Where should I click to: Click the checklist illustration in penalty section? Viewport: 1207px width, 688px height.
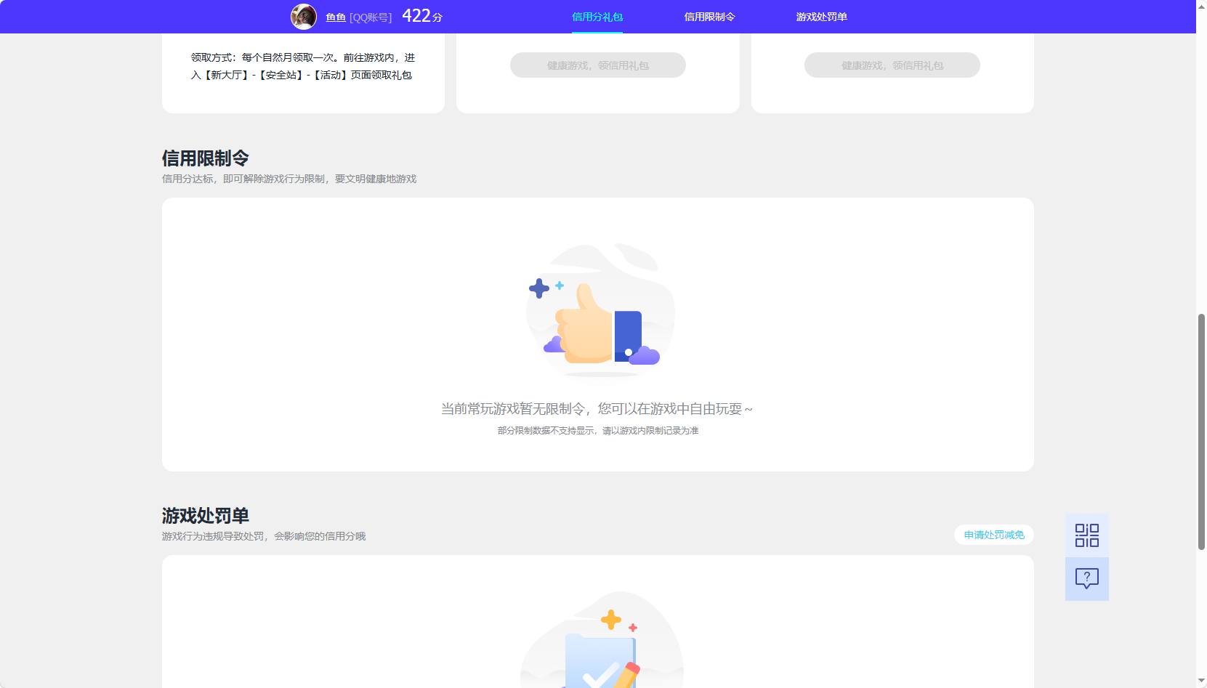click(602, 639)
